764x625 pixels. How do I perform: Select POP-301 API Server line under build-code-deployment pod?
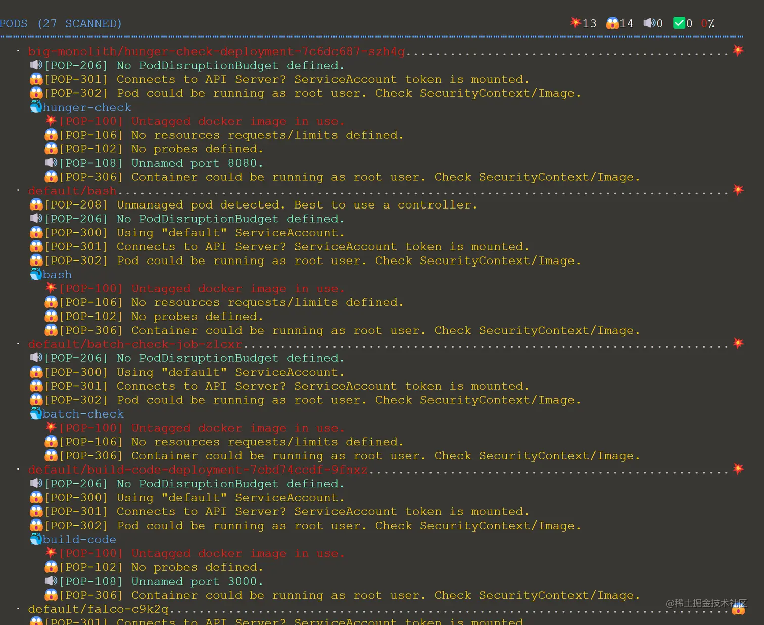[x=287, y=512]
